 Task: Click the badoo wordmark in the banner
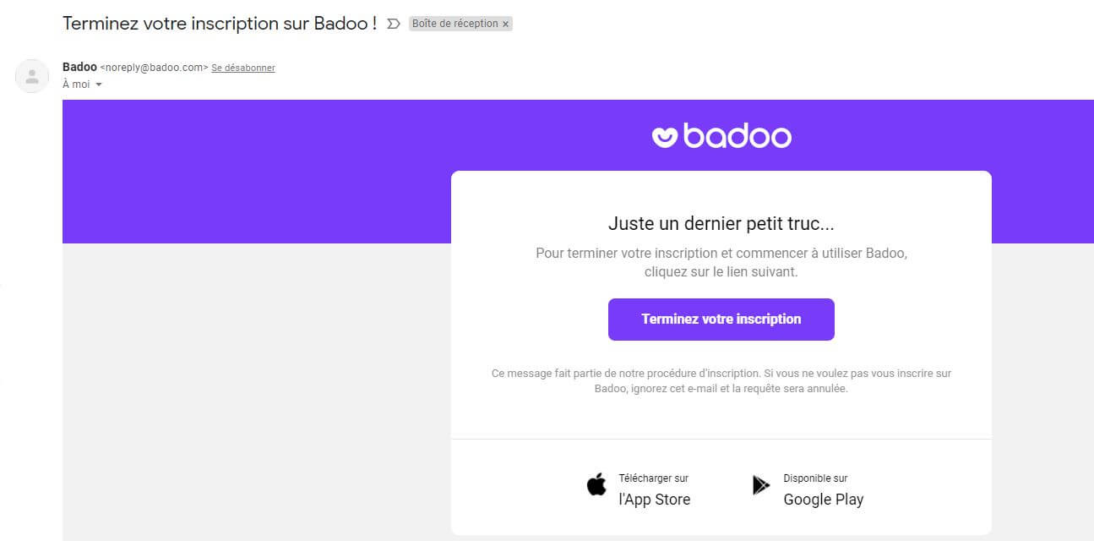coord(737,136)
